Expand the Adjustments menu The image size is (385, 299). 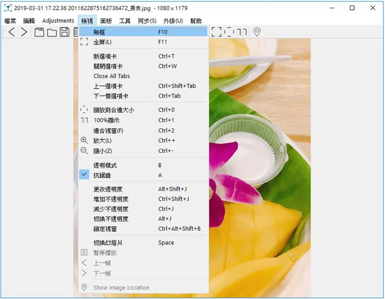pyautogui.click(x=58, y=21)
